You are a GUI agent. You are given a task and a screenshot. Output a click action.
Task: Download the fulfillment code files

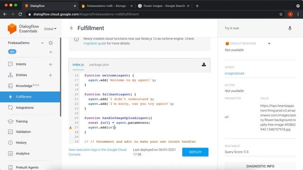click(204, 65)
